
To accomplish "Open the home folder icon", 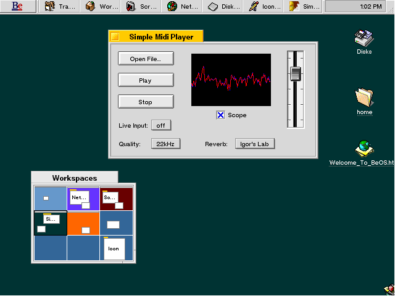I will (x=364, y=101).
